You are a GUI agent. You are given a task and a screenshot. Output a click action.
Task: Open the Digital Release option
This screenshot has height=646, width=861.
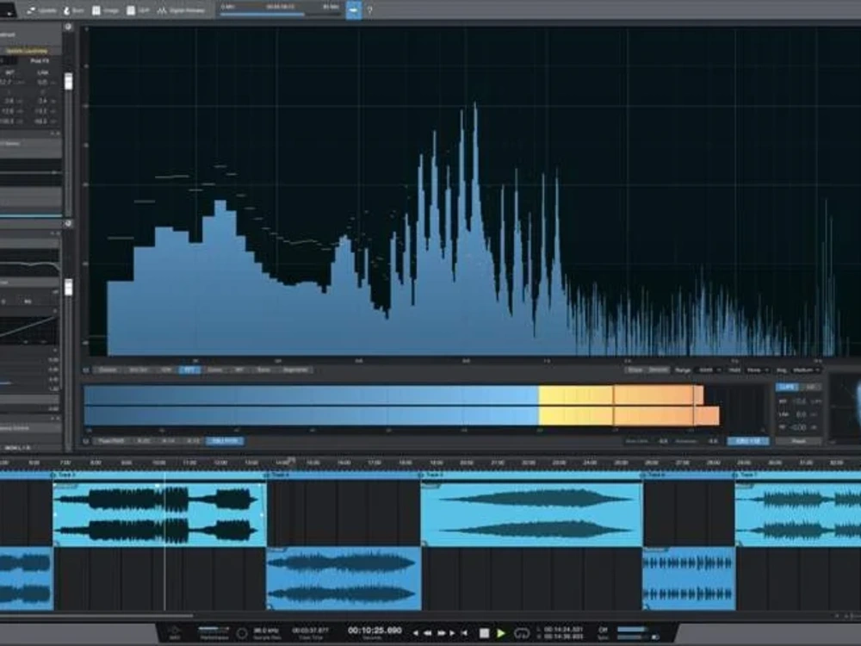pos(181,10)
